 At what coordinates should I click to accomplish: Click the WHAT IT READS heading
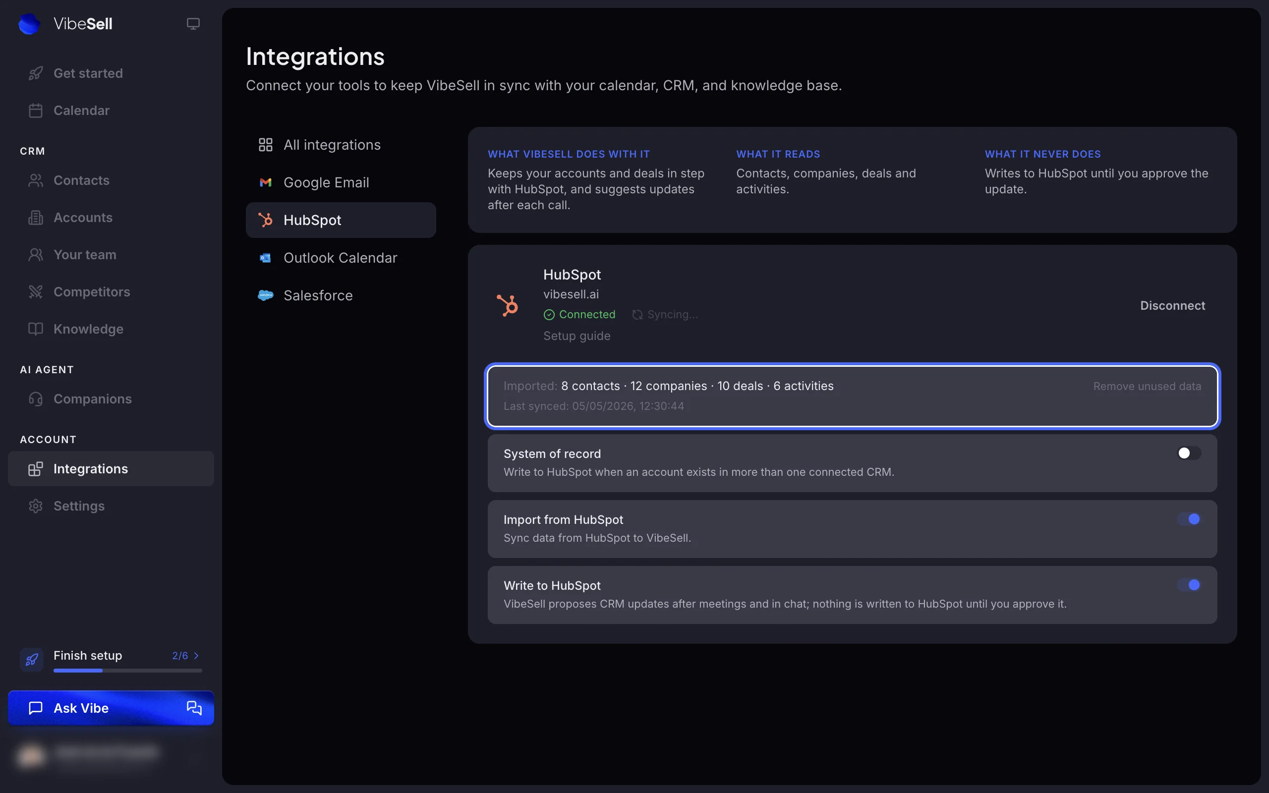click(x=778, y=154)
